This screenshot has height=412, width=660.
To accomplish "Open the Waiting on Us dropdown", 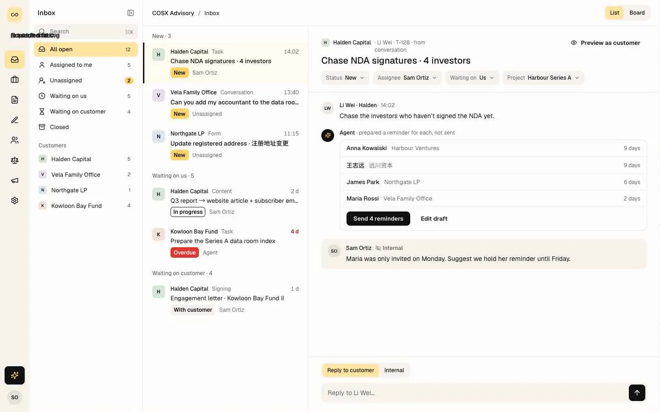I will pyautogui.click(x=472, y=78).
